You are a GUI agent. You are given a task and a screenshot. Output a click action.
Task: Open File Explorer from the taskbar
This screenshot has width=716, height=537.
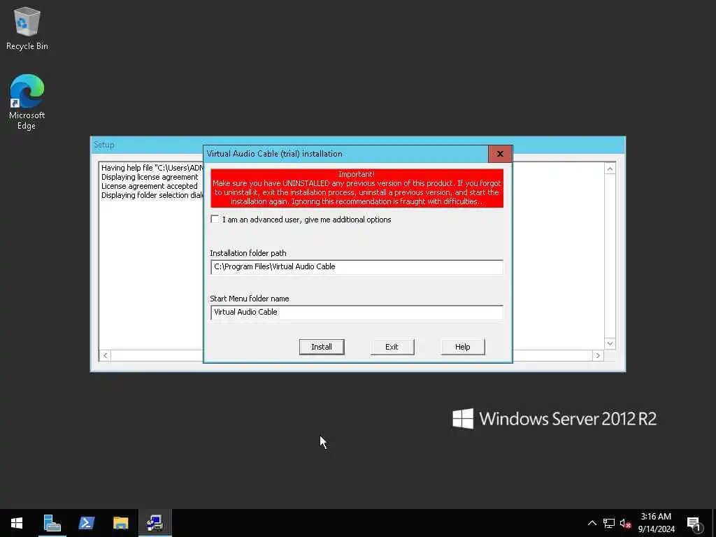120,523
